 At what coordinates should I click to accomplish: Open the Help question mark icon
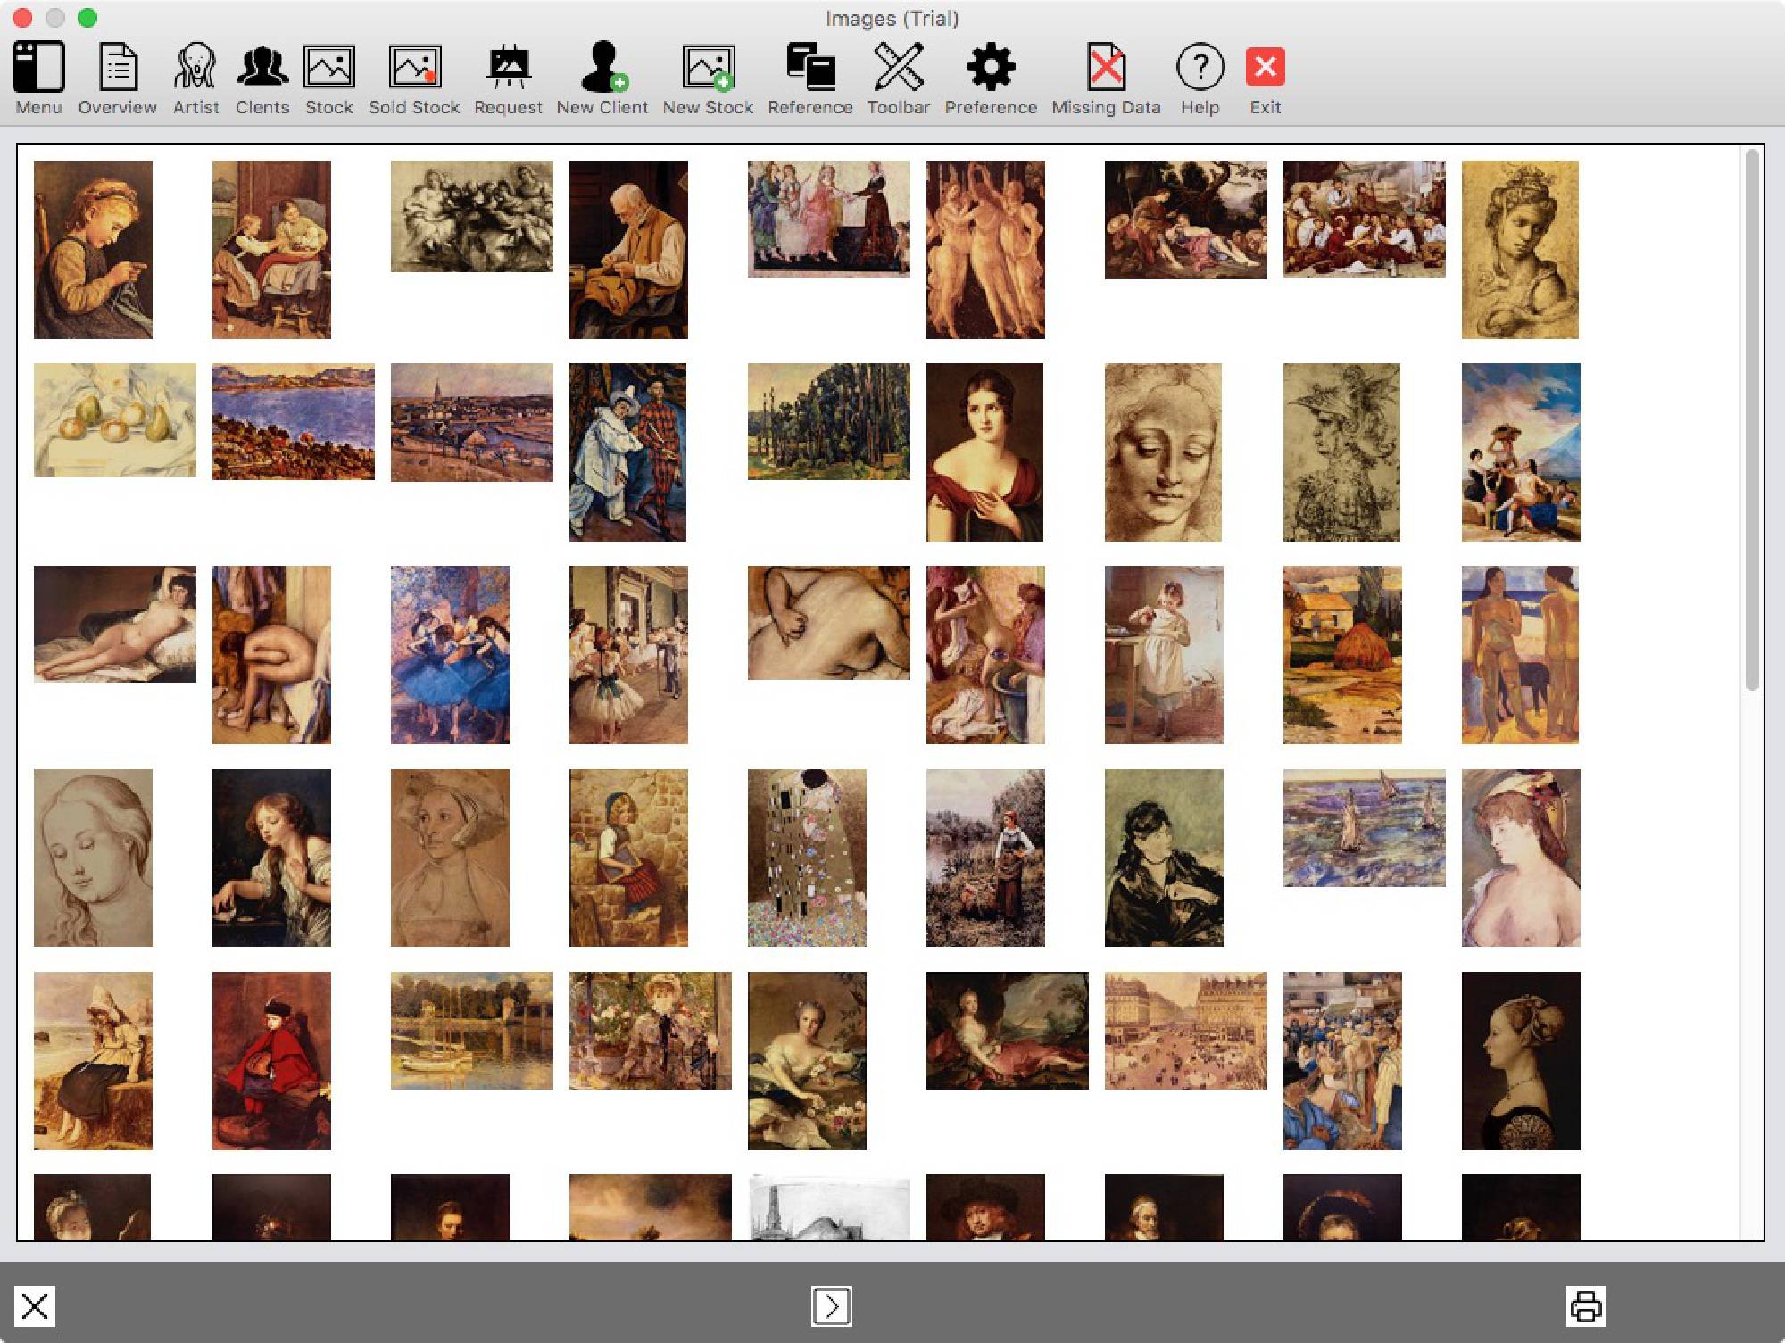click(x=1200, y=67)
